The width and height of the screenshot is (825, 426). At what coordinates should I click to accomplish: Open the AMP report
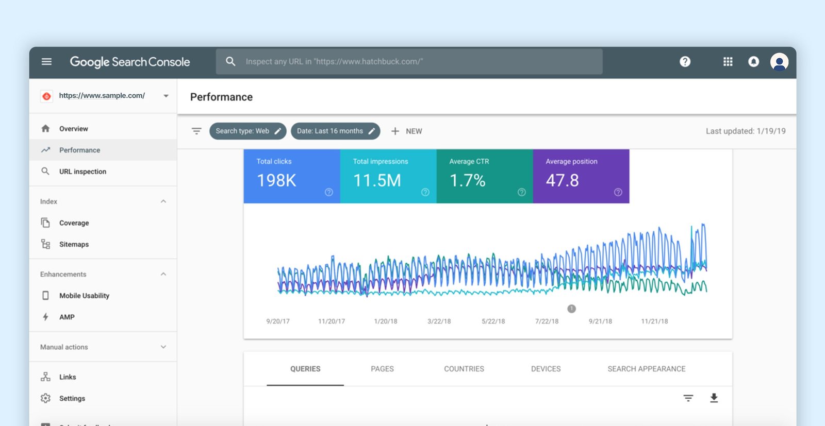(103, 317)
